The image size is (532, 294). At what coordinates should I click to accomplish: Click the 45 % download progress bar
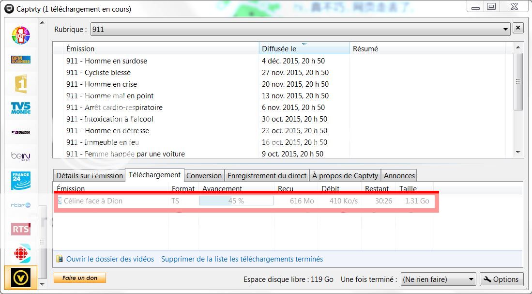(236, 201)
